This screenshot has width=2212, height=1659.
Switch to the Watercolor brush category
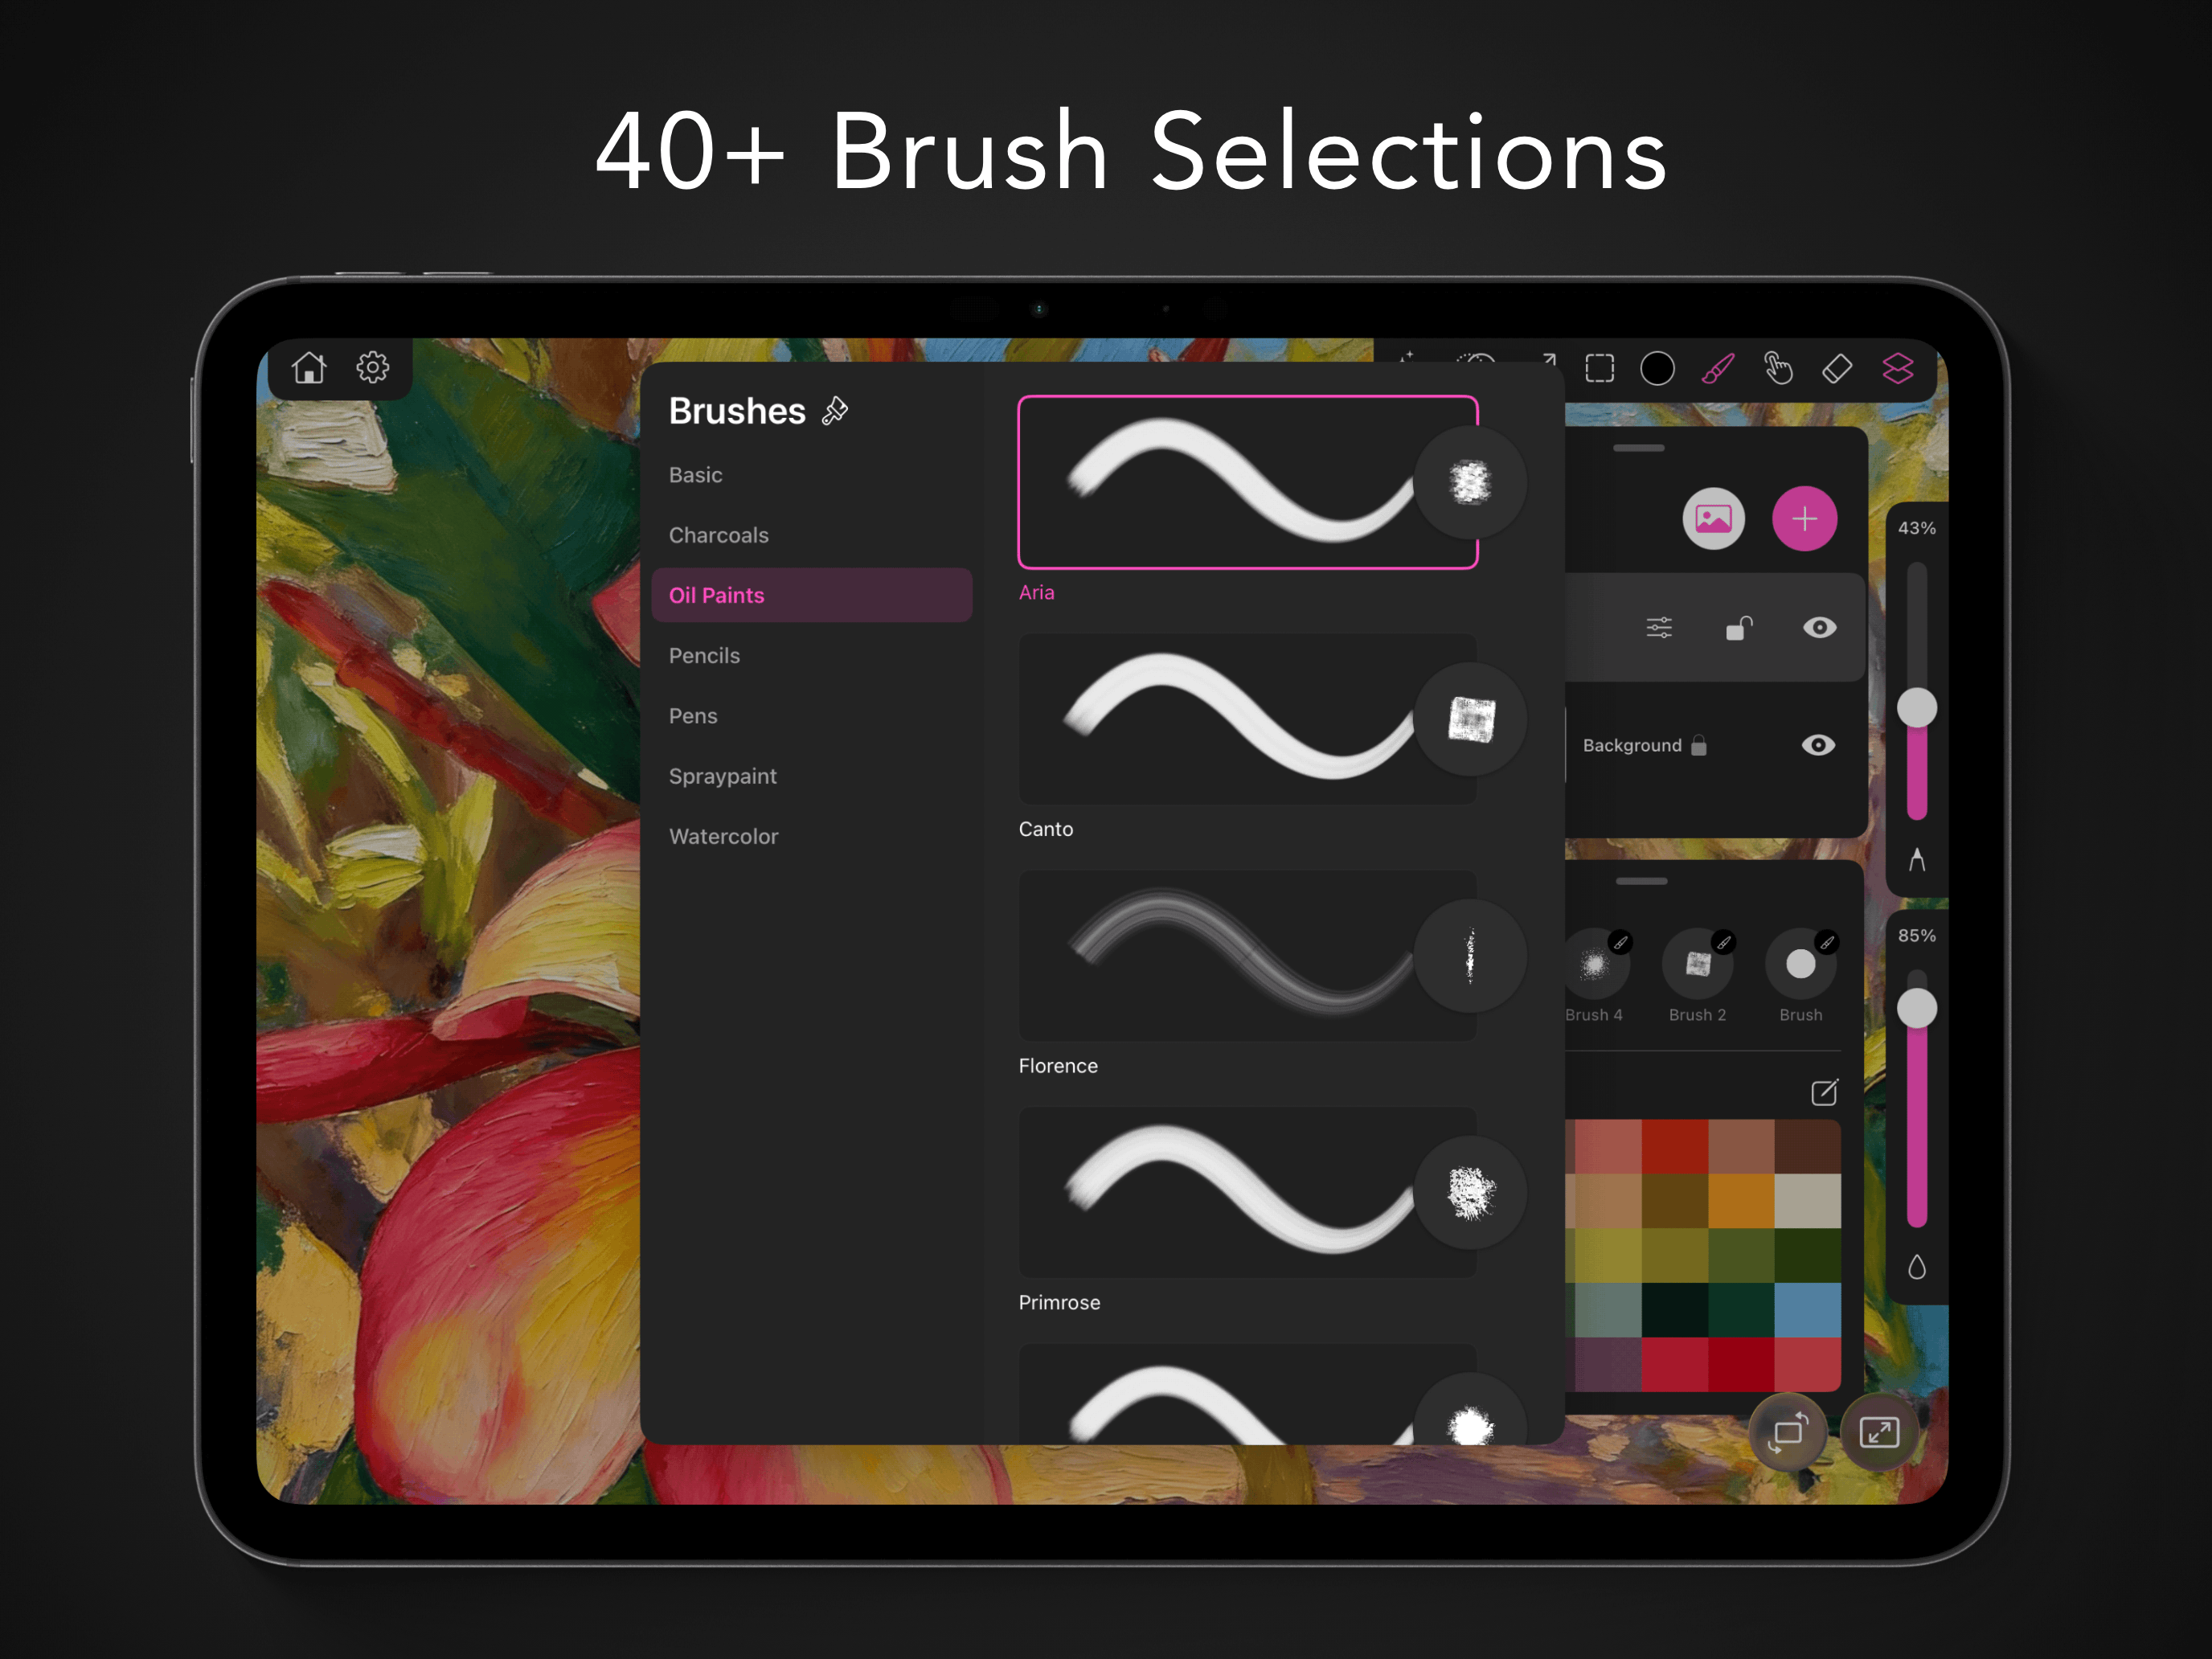pos(723,836)
